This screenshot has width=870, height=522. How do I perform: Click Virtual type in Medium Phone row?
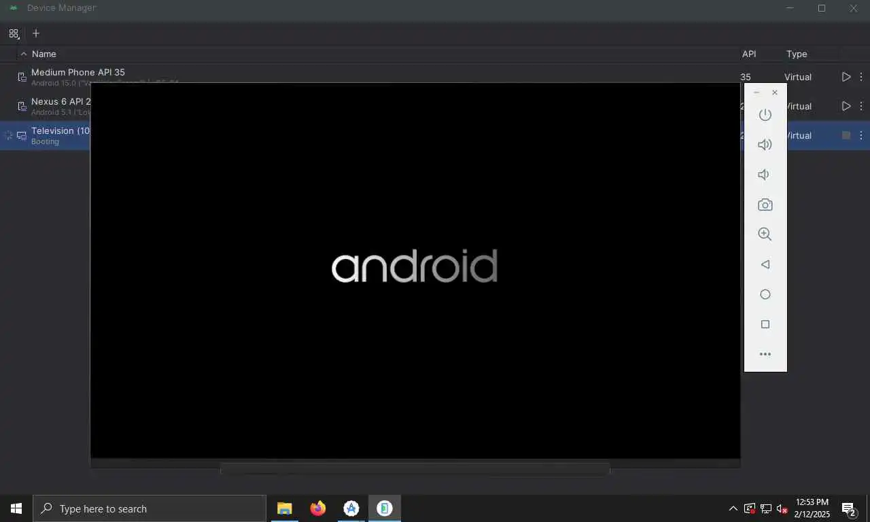[x=798, y=77]
